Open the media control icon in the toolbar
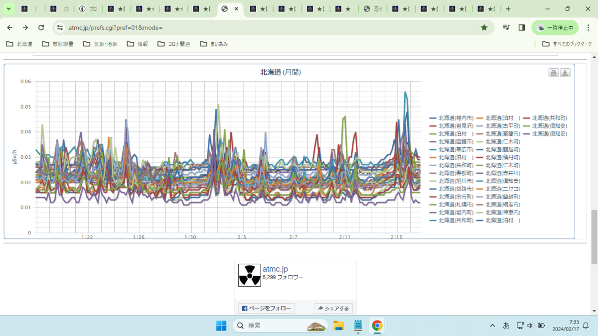 coord(506,27)
